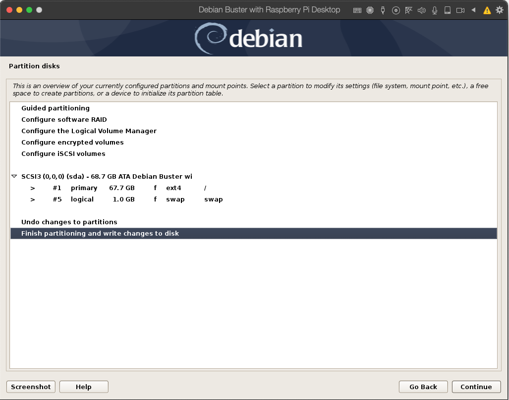Click the microphone icon
Image resolution: width=509 pixels, height=400 pixels.
[434, 10]
